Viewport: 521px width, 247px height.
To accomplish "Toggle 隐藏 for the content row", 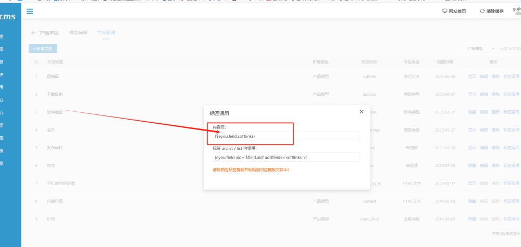I will [472, 201].
